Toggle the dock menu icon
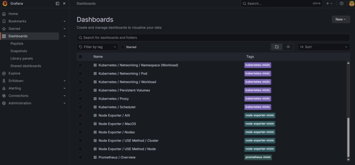355x165 pixels. 58,4
